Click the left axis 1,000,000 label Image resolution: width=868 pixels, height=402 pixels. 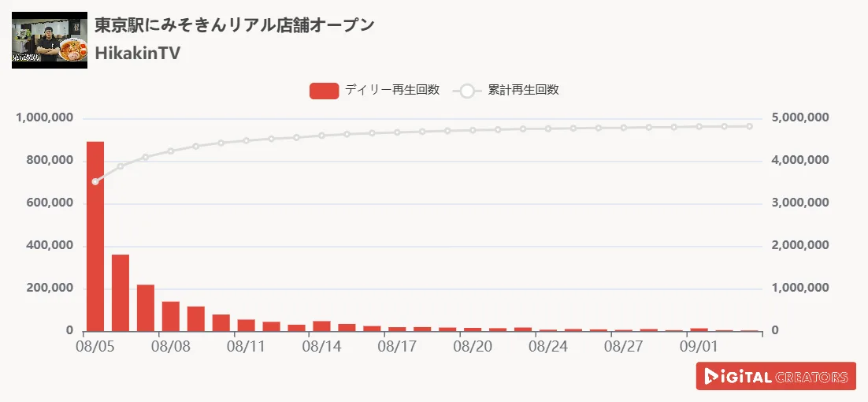point(44,118)
